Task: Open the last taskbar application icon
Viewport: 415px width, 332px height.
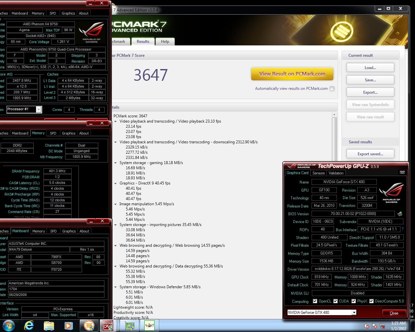Action: [x=149, y=326]
